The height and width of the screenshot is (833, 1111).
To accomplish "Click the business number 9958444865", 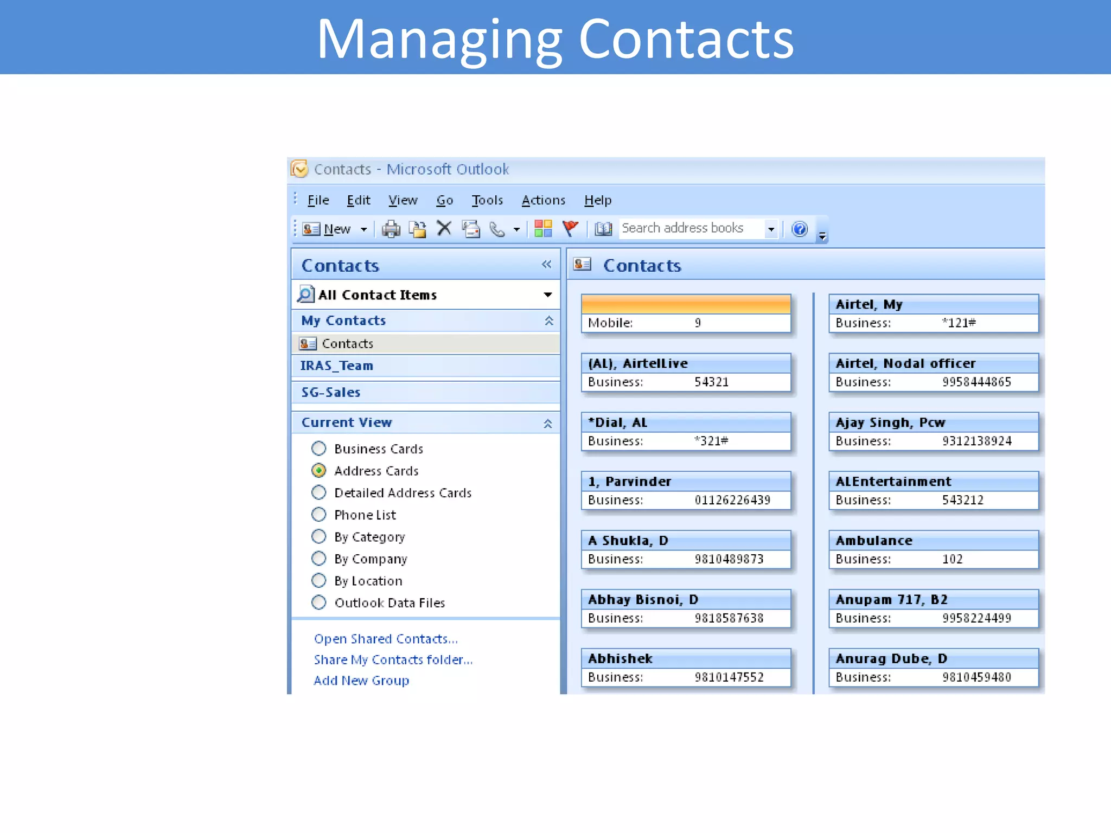I will (976, 382).
